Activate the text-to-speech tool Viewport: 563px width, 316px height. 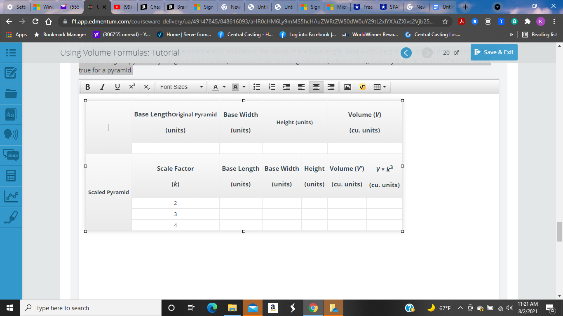coord(11,135)
